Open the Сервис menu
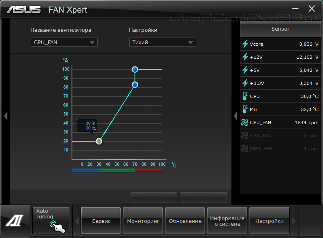323x238 pixels. (x=101, y=221)
